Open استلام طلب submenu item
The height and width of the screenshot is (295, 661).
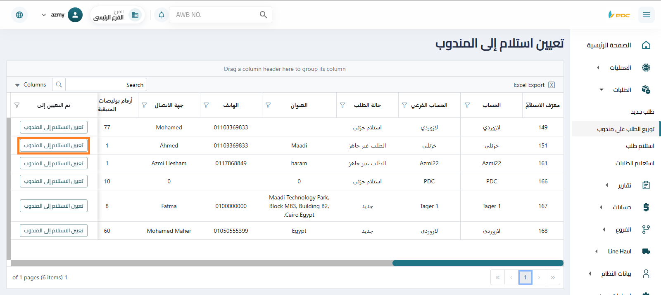[x=640, y=146]
